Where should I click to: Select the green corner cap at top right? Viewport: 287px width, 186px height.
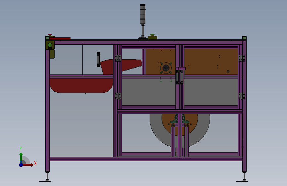pos(244,38)
